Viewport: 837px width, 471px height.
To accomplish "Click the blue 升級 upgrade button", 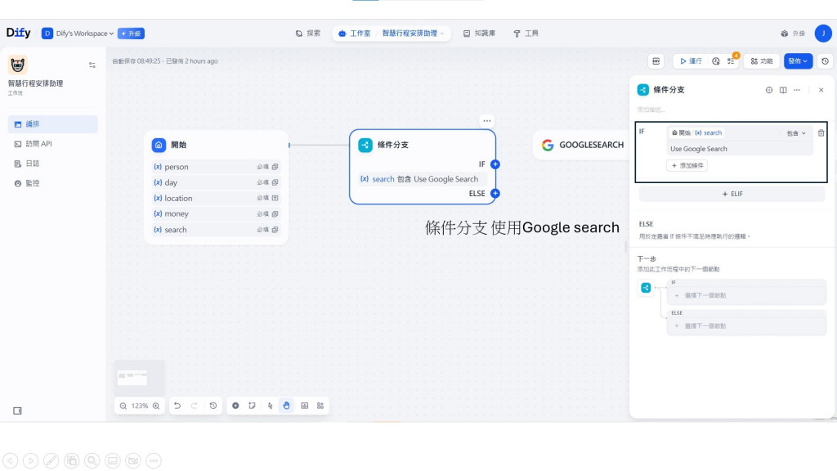I will click(131, 33).
